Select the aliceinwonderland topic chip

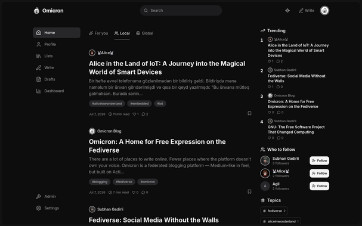click(280, 221)
